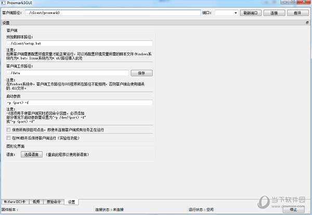Click the 连接状态：未连接 status text
Viewport: 312px width, 215px height.
(109, 210)
